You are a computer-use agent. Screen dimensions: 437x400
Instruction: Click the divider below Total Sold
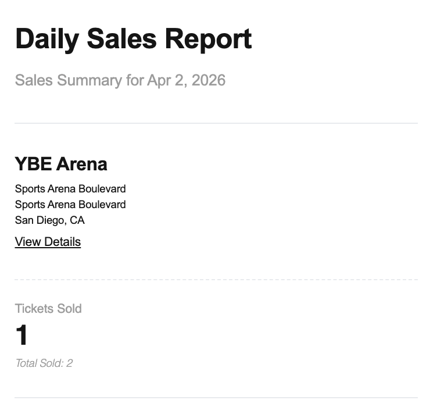coord(216,398)
